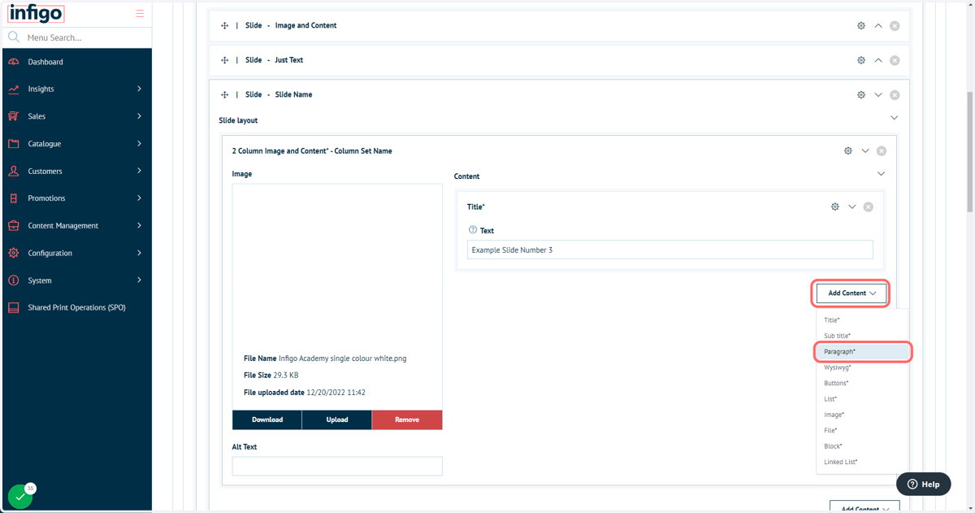Click drag handle of Image and Content slide
Viewport: 975px width, 513px height.
coord(224,26)
